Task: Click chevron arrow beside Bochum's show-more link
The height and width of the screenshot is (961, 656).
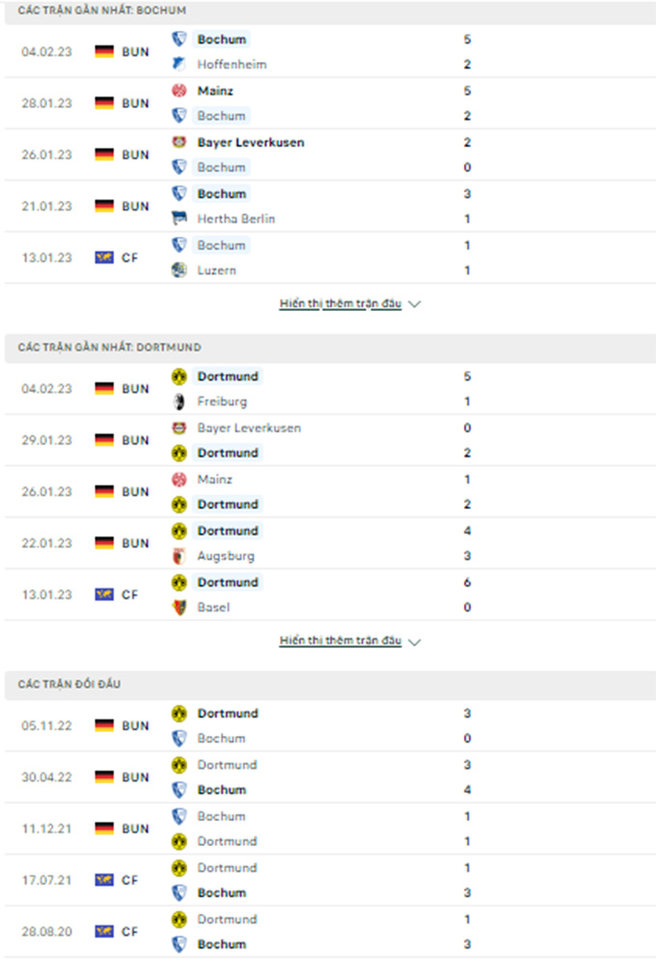Action: tap(415, 304)
